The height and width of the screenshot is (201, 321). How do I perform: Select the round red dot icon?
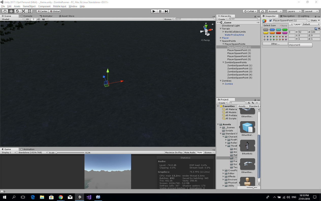tap(283, 37)
